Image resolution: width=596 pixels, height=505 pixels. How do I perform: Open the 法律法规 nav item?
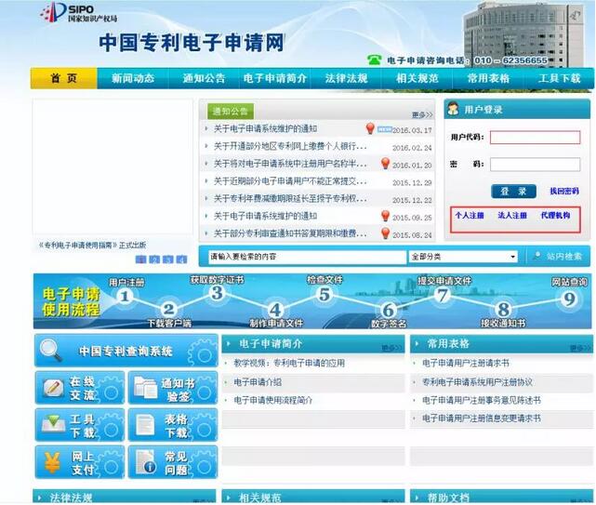346,78
